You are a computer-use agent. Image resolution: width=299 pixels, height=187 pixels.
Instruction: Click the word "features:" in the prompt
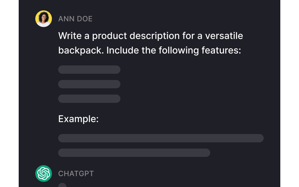tap(221, 50)
